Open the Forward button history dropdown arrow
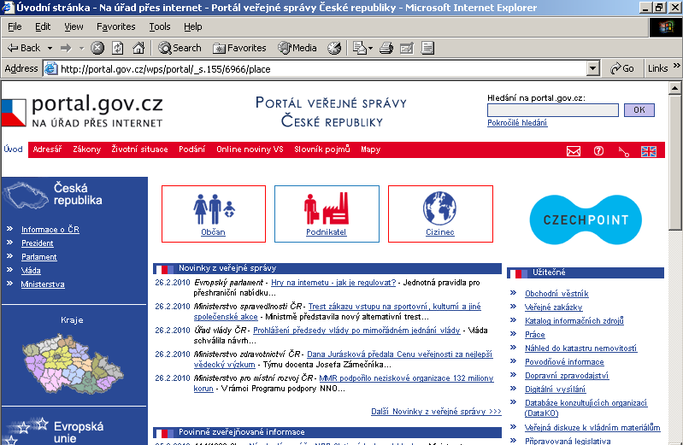This screenshot has width=683, height=445. click(x=81, y=48)
